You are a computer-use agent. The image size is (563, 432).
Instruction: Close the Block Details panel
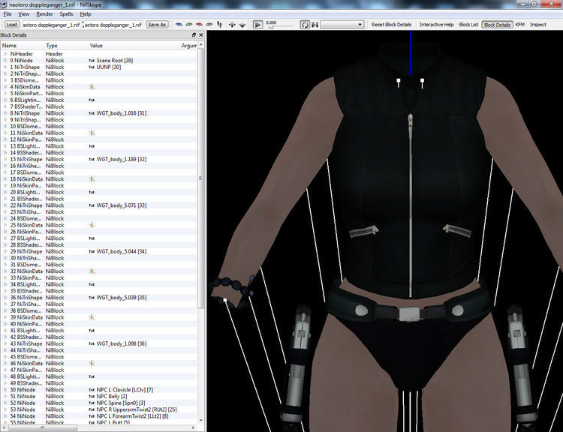point(200,34)
